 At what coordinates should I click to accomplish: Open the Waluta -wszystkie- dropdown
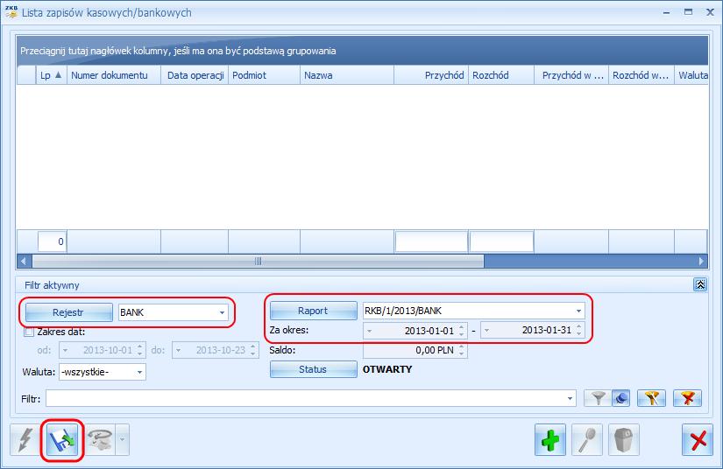[x=139, y=372]
